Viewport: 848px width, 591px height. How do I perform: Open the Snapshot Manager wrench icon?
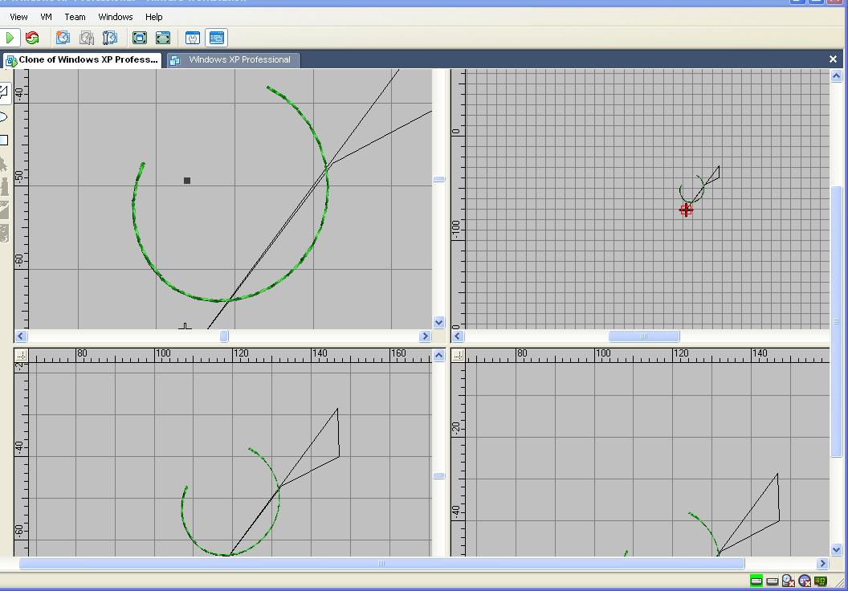(x=110, y=38)
